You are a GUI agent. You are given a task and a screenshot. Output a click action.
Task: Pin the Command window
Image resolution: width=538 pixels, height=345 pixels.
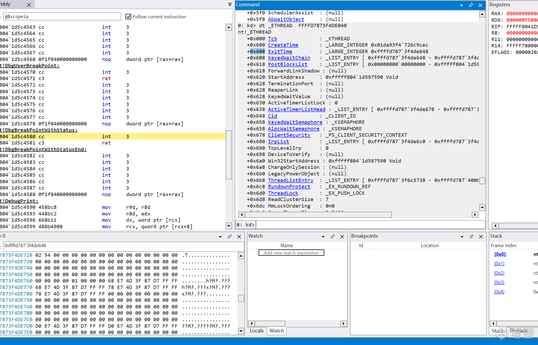click(471, 5)
